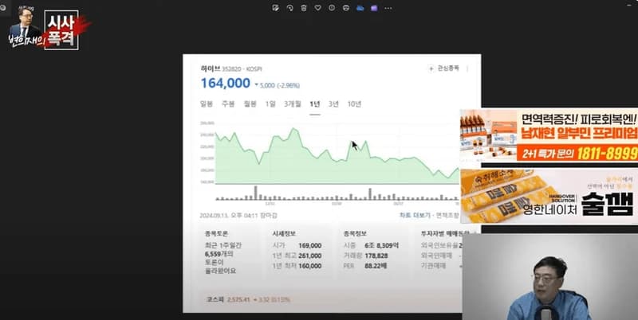Image resolution: width=638 pixels, height=320 pixels.
Task: Switch the chart to the 10년 range
Action: click(354, 104)
